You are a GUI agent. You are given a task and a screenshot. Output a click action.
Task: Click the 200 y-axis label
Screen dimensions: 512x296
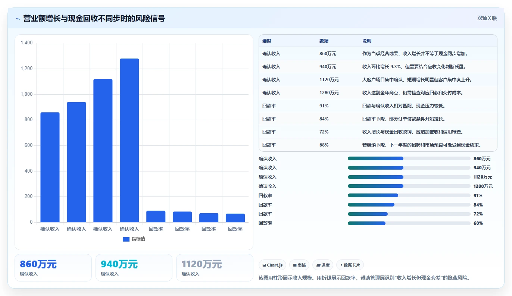coord(29,196)
